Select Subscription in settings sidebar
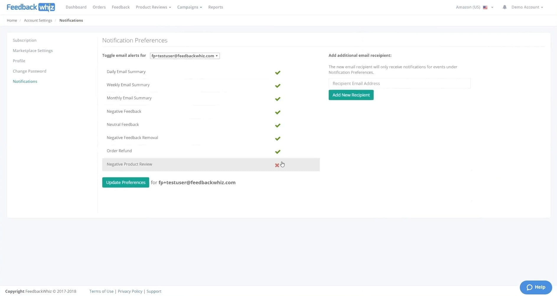Image resolution: width=557 pixels, height=296 pixels. [25, 40]
